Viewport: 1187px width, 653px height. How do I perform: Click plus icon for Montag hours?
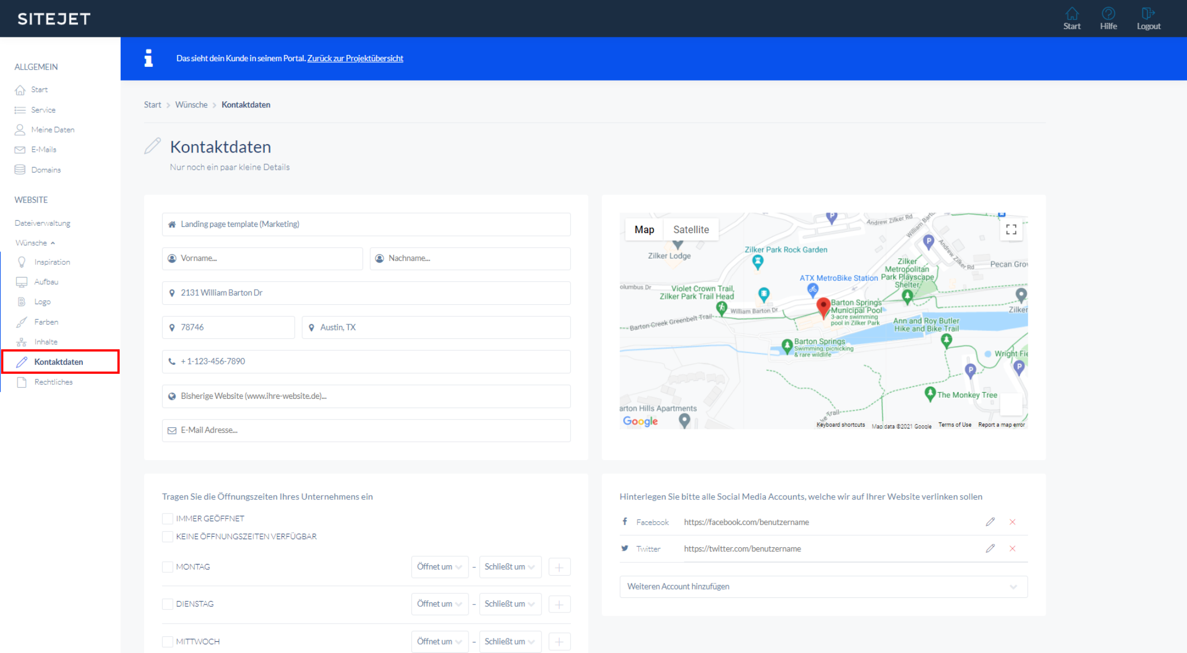pos(559,567)
